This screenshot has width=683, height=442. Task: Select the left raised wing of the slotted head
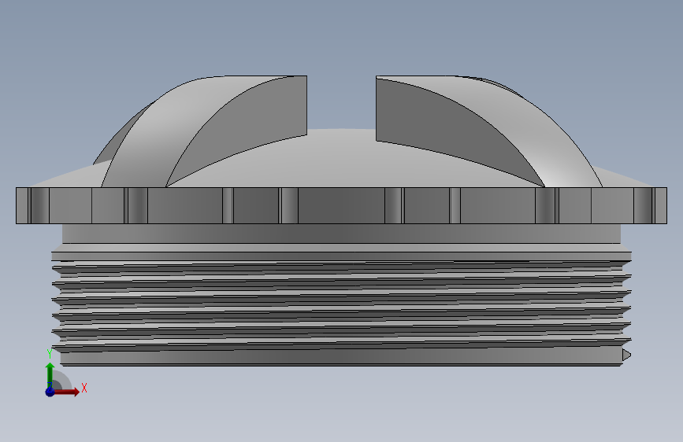200,131
